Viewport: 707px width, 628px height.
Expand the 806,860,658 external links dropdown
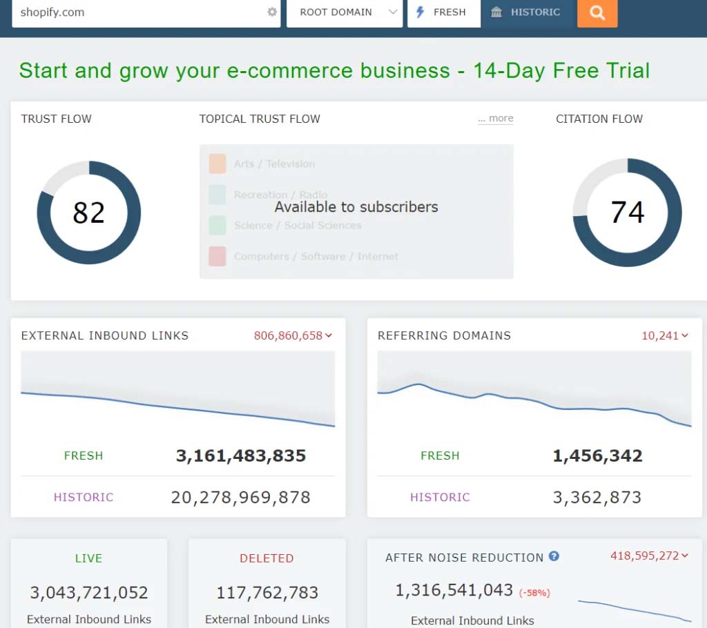pos(293,336)
